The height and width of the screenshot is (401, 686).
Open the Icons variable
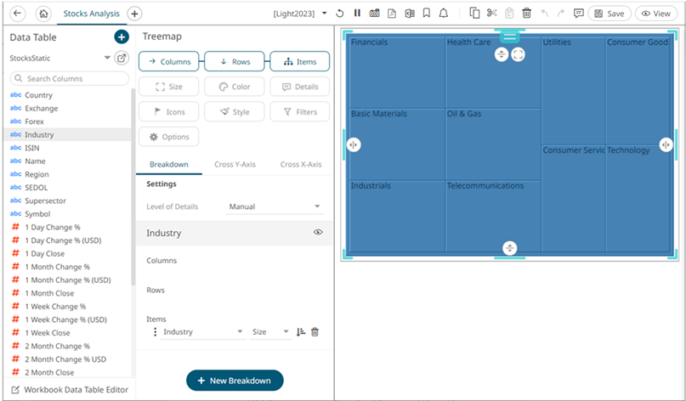(x=169, y=112)
